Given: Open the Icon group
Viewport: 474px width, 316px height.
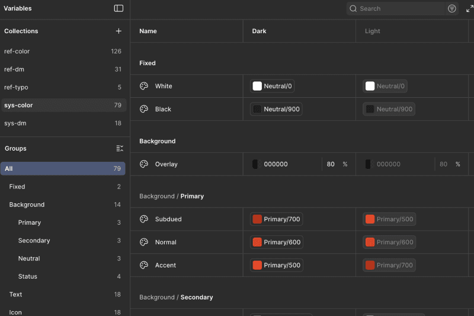Looking at the screenshot, I should [x=63, y=312].
